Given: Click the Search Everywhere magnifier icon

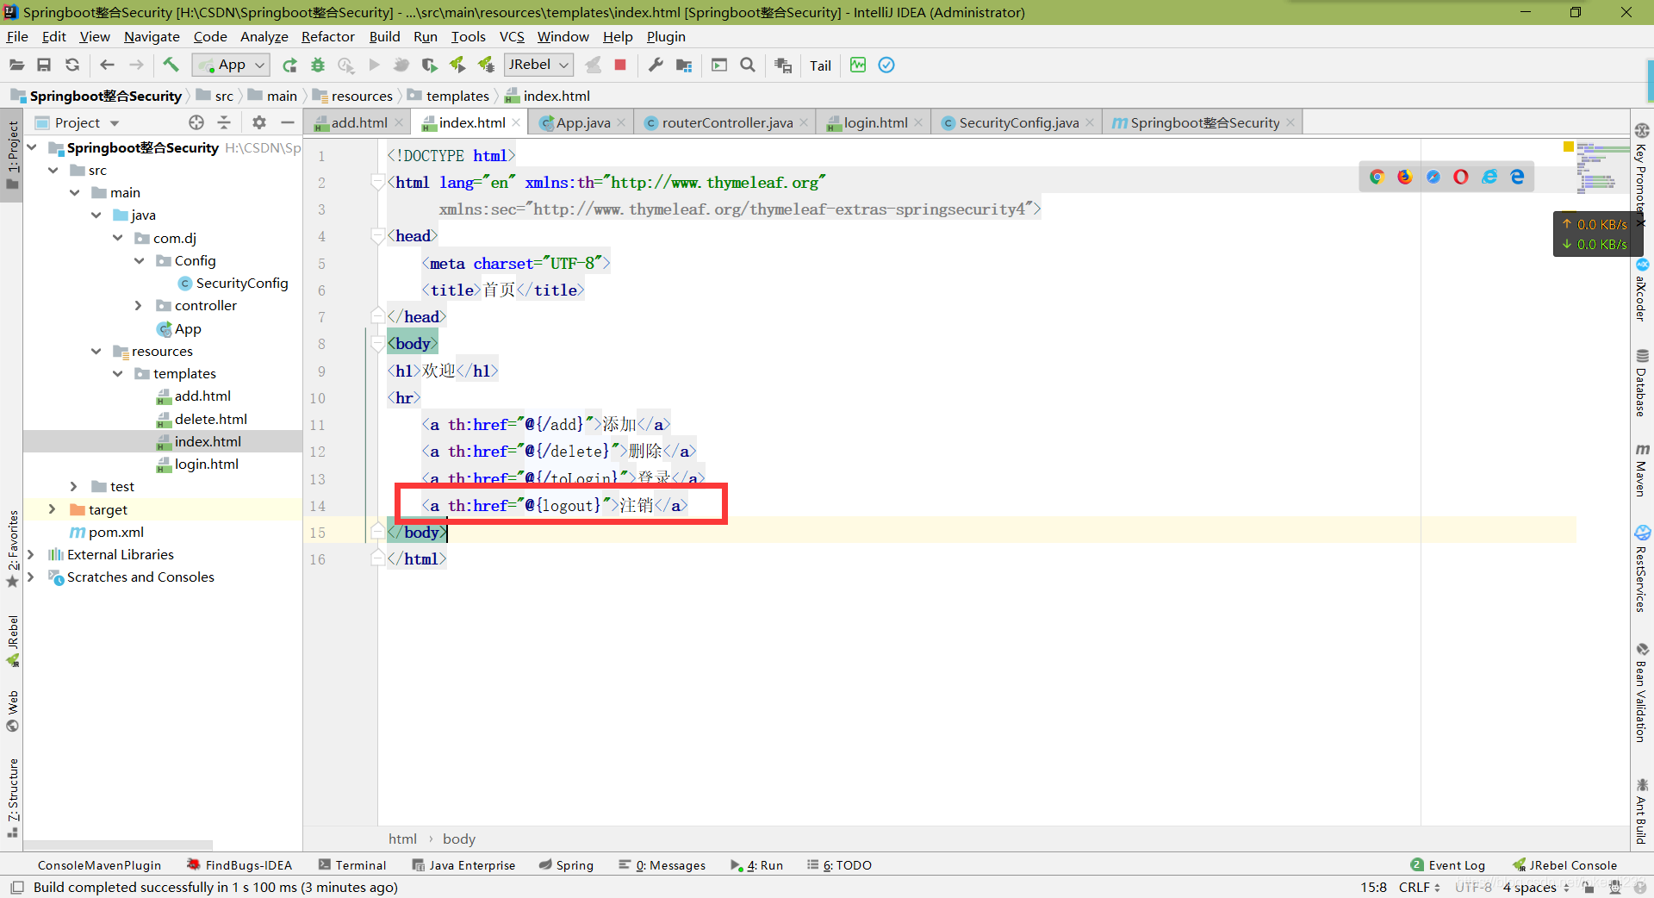Looking at the screenshot, I should coord(748,65).
